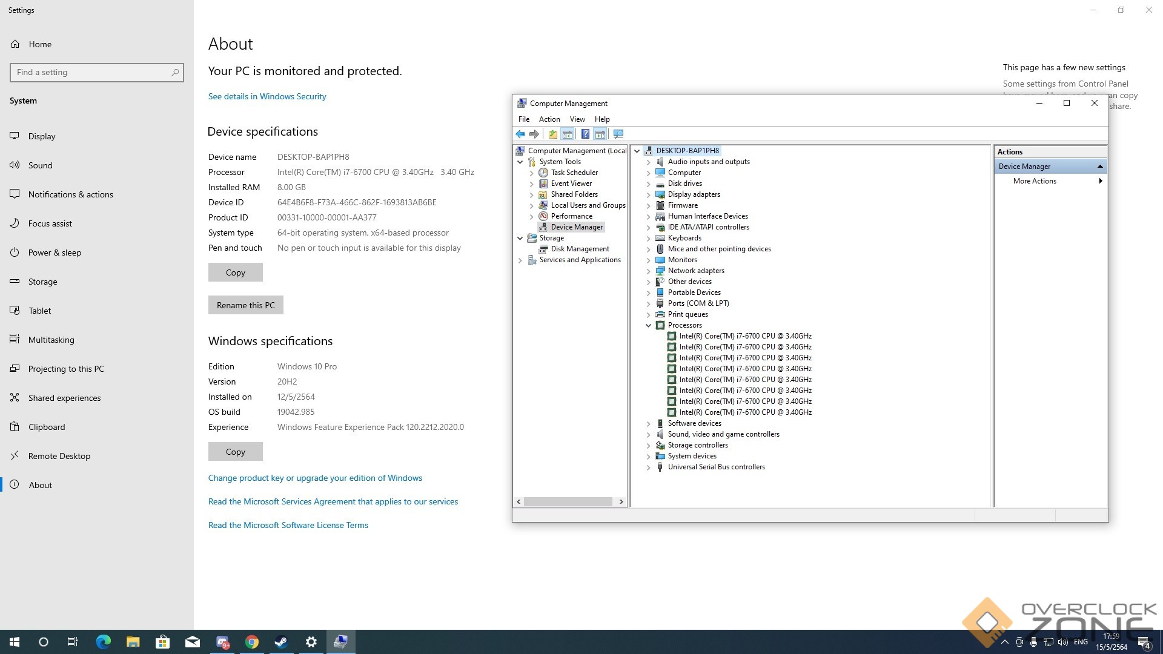Click the console tree horizontal scrollbar
1163x654 pixels.
tap(568, 502)
